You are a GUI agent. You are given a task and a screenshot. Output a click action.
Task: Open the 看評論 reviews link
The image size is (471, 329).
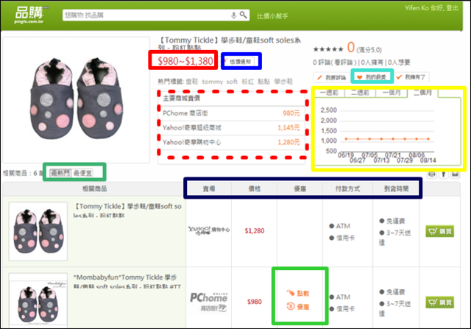click(344, 63)
